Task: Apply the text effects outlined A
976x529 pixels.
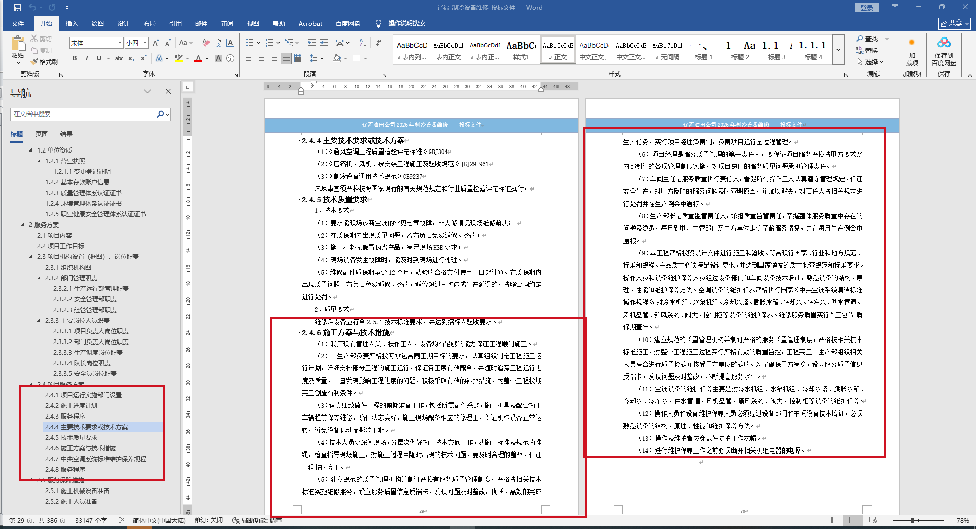Action: [159, 58]
